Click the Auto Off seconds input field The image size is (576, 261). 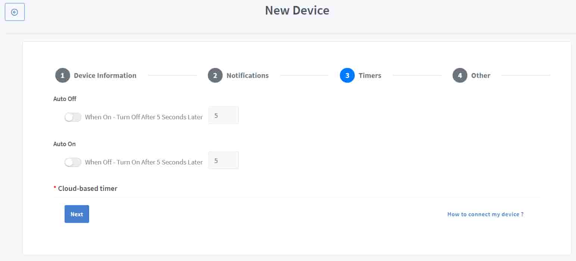click(223, 116)
